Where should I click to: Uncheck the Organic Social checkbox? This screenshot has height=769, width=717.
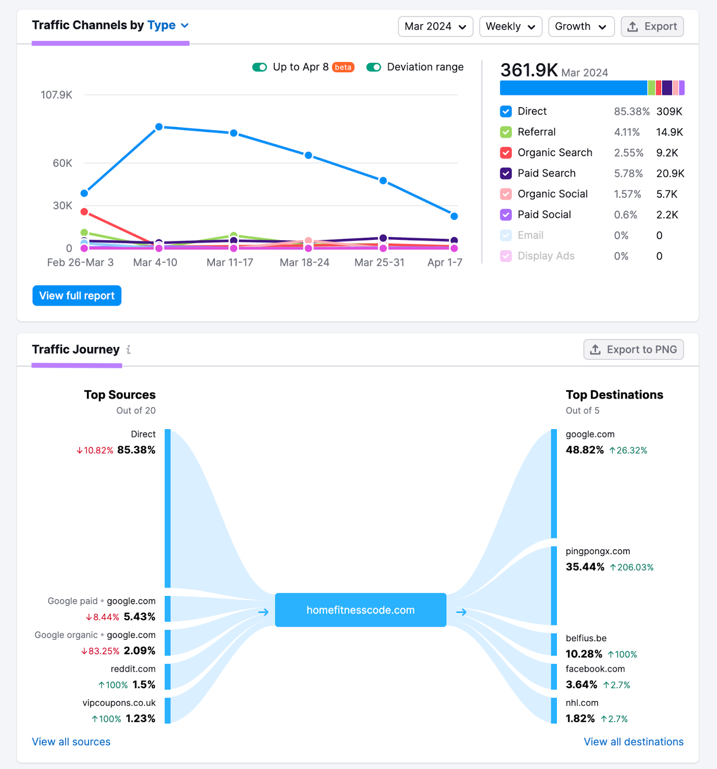(x=506, y=194)
